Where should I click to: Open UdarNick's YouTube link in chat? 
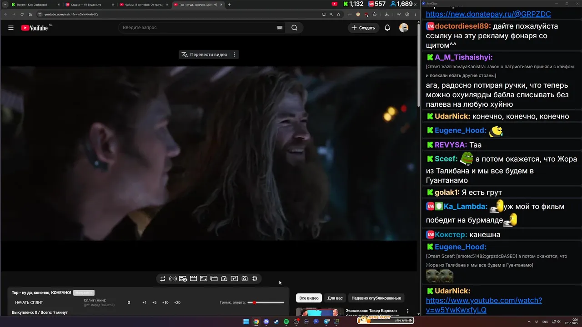pos(484,305)
